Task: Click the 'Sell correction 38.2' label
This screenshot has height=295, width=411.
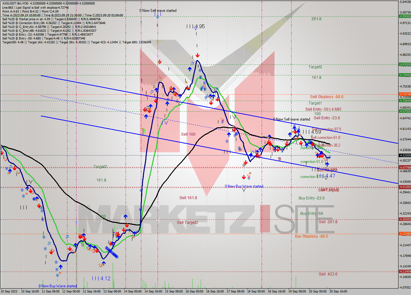Action: [325, 145]
